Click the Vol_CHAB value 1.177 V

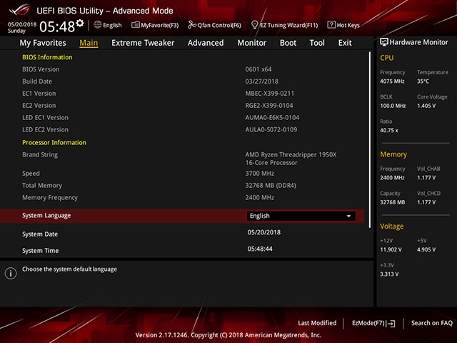point(426,178)
